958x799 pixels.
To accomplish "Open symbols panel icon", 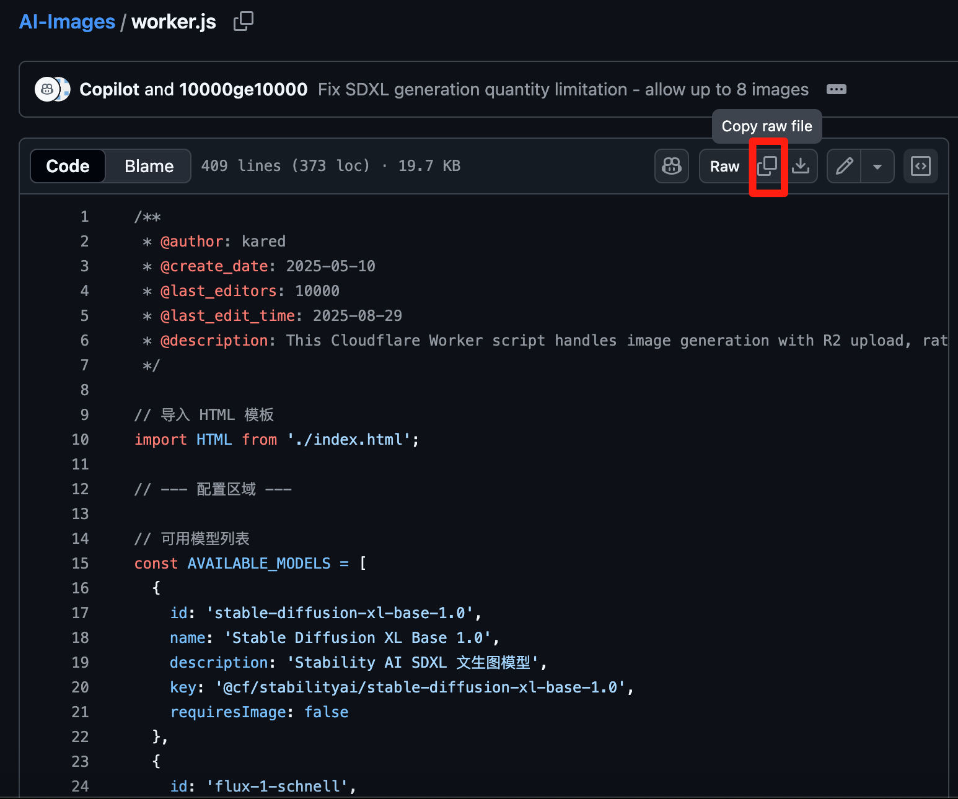I will (x=921, y=166).
